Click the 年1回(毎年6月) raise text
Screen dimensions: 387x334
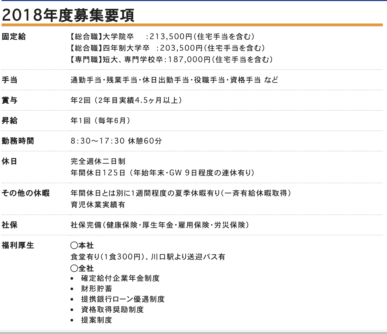100,121
